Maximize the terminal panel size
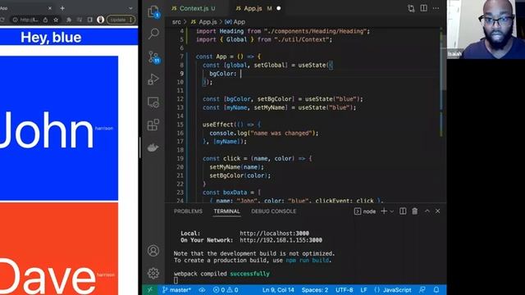525x295 pixels. (x=427, y=211)
